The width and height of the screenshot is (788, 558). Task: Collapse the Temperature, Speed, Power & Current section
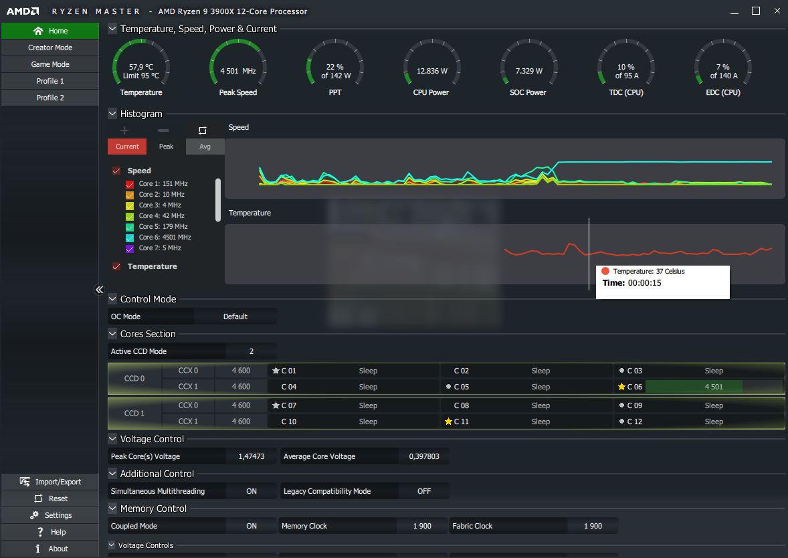(112, 29)
